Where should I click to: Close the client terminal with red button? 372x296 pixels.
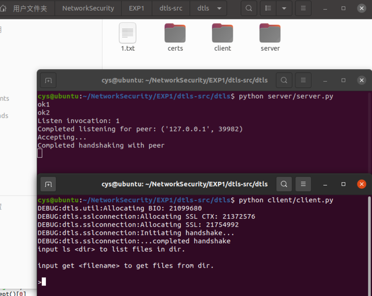tap(361, 184)
